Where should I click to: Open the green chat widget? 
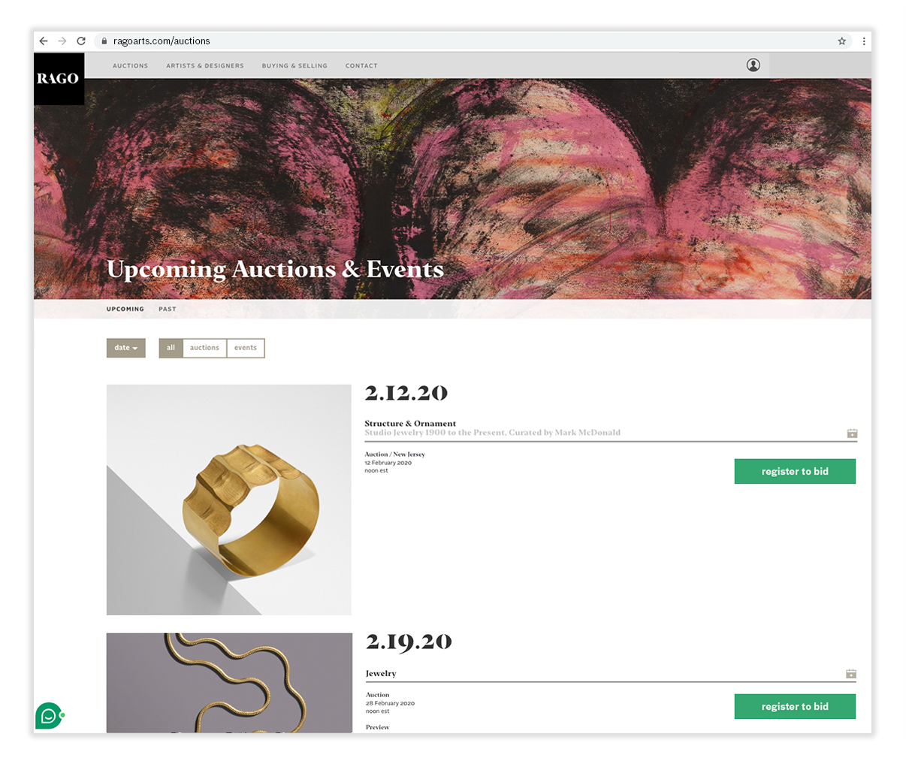(x=49, y=716)
